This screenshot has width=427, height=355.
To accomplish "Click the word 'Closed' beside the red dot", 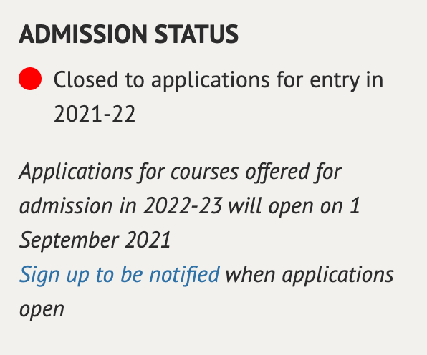I will (x=86, y=79).
